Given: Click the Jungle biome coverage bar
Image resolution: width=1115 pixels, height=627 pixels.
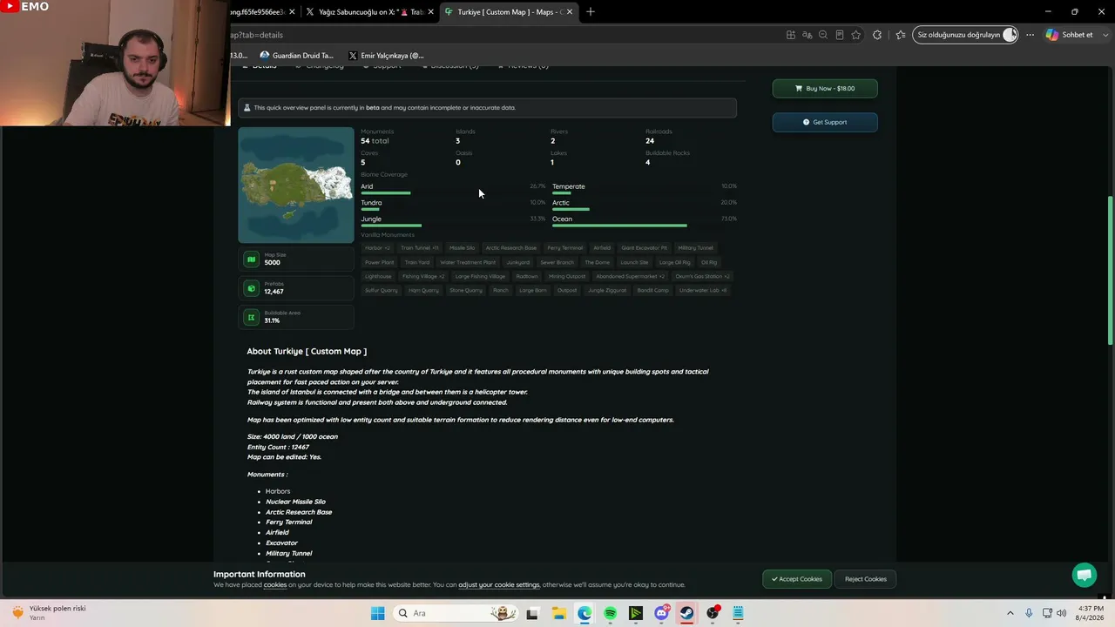Looking at the screenshot, I should click(391, 226).
